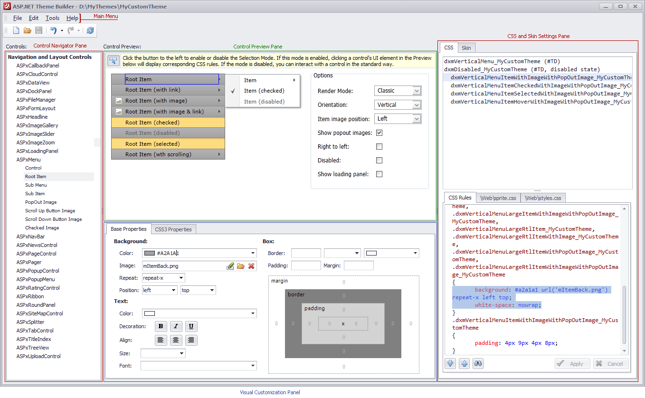Image resolution: width=645 pixels, height=398 pixels.
Task: Apply bold text decoration
Action: click(161, 326)
